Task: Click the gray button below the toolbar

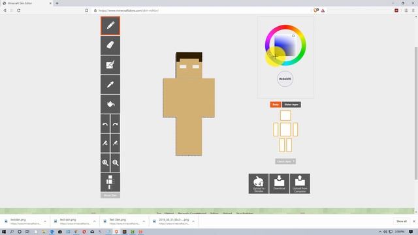Action: tap(110, 195)
